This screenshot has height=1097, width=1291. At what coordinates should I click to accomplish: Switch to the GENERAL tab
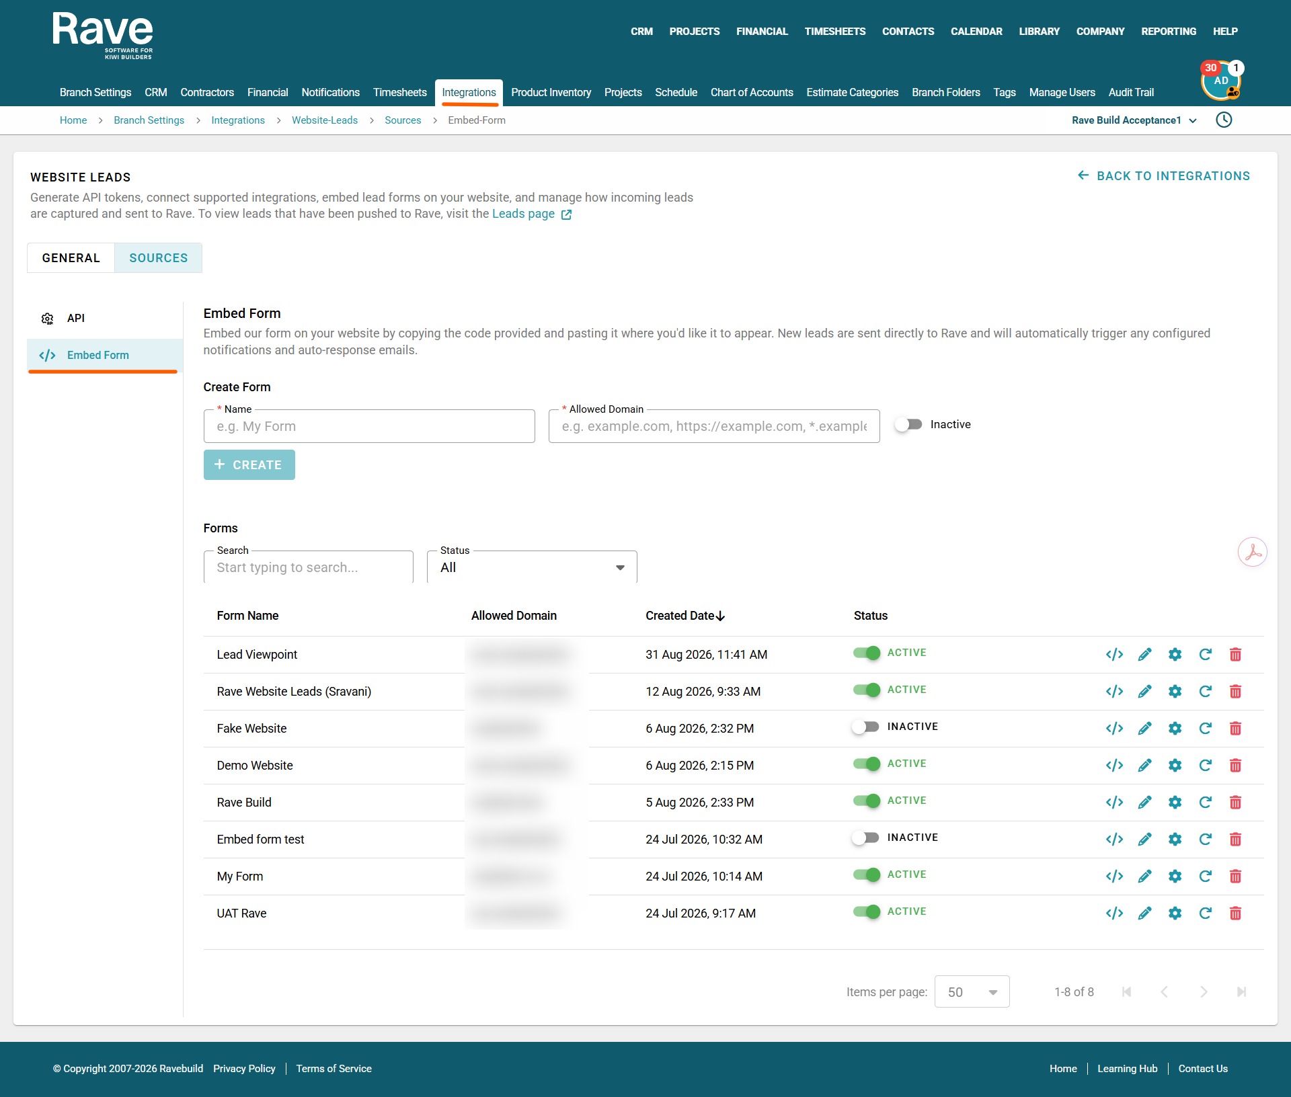(71, 258)
